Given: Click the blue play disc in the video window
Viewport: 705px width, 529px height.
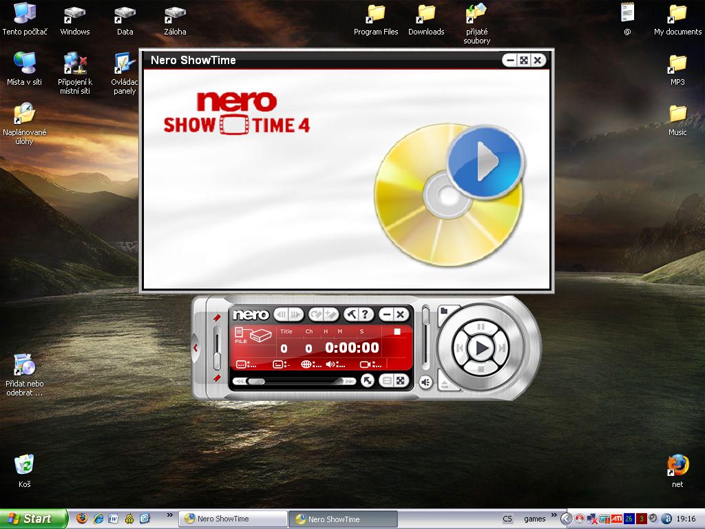Looking at the screenshot, I should [486, 162].
